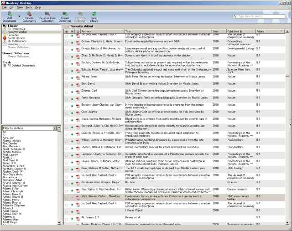This screenshot has height=231, width=292.
Task: Open the View menu
Action: coord(20,7)
